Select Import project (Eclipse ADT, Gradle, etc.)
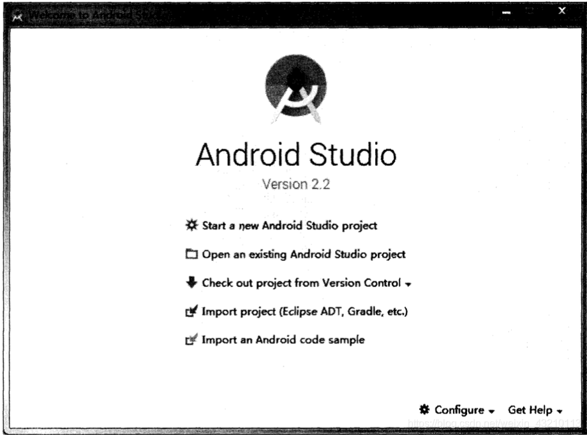The image size is (587, 435). pyautogui.click(x=305, y=311)
